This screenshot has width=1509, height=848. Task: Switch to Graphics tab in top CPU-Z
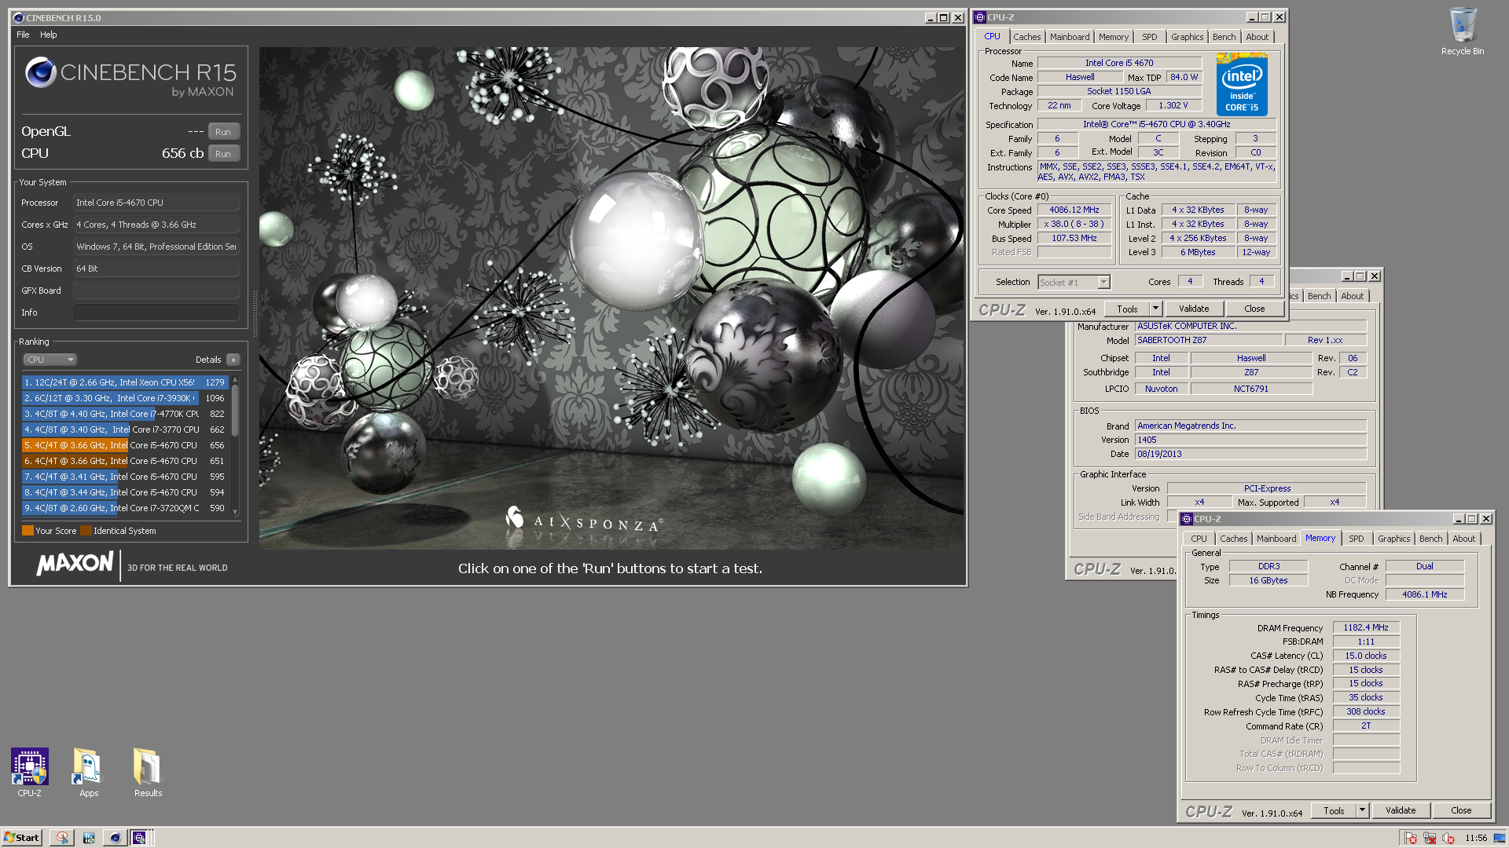tap(1187, 37)
